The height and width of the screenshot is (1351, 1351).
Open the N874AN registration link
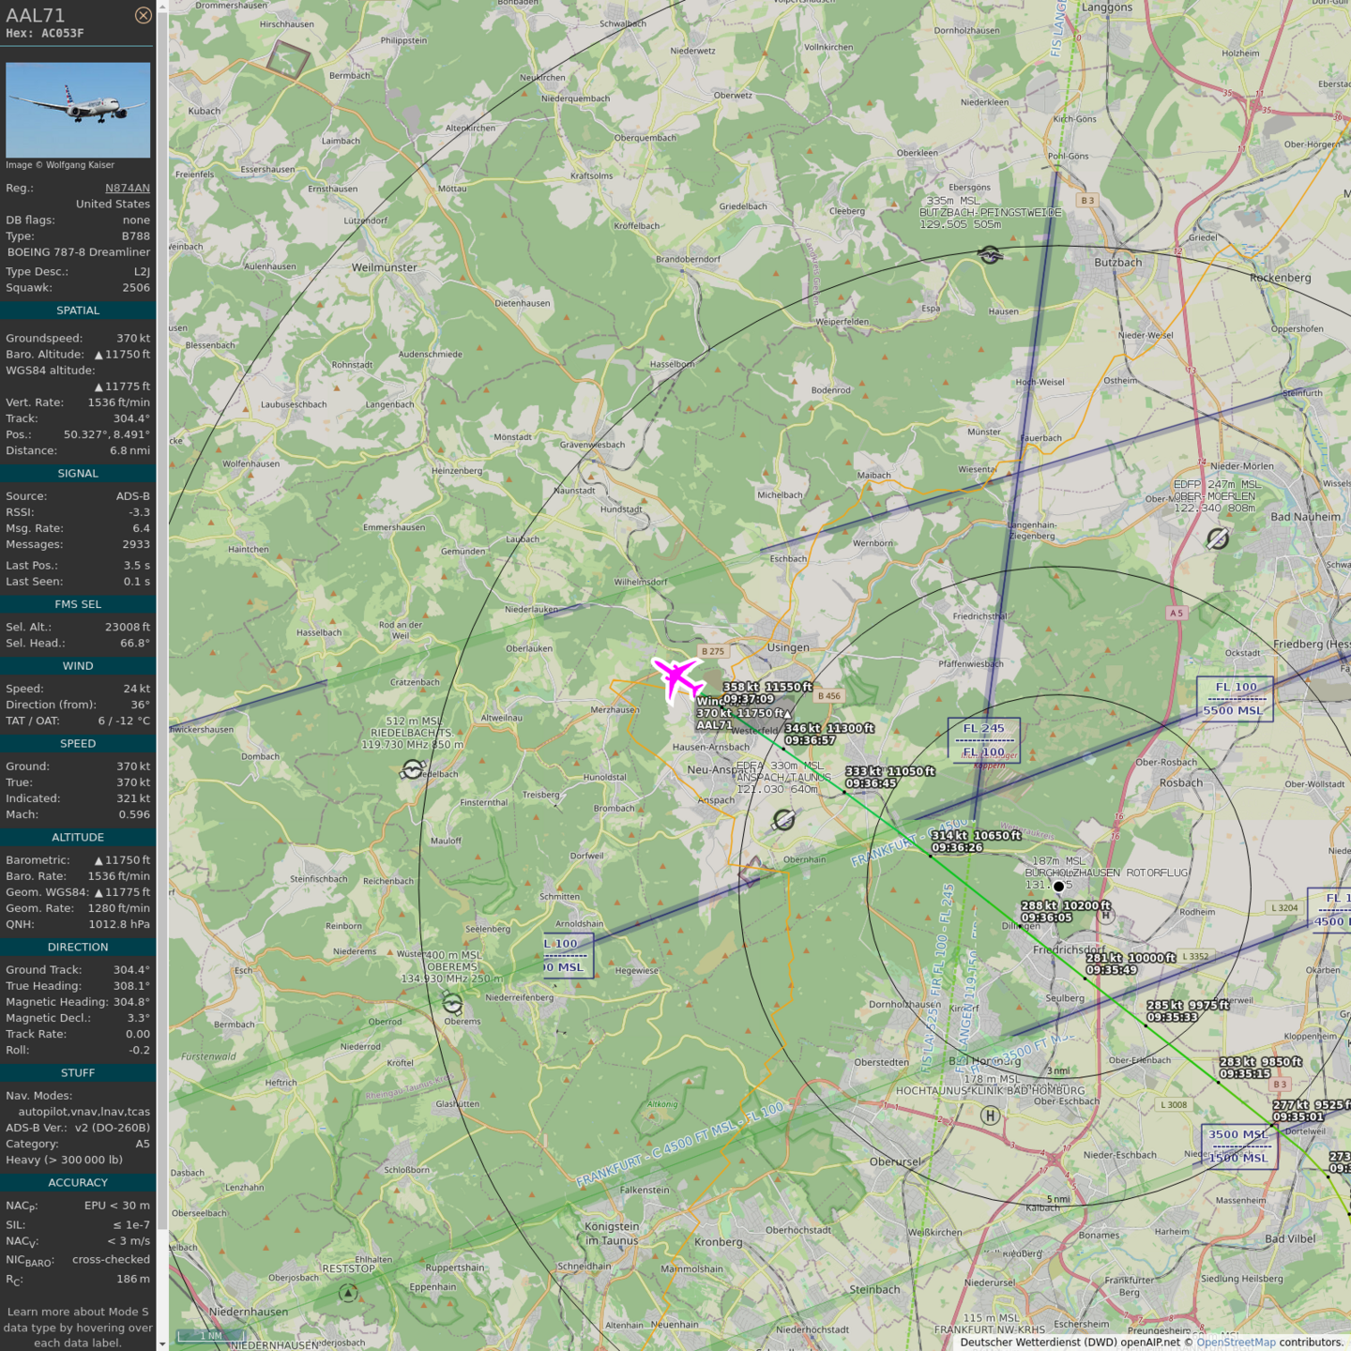pos(127,188)
